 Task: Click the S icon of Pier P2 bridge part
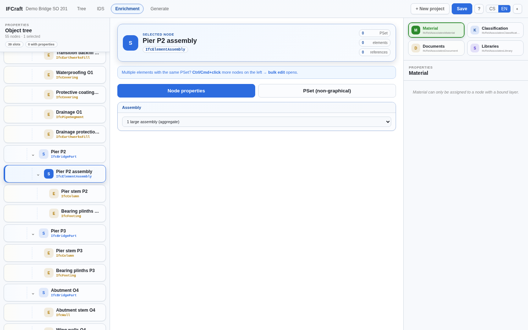44,154
